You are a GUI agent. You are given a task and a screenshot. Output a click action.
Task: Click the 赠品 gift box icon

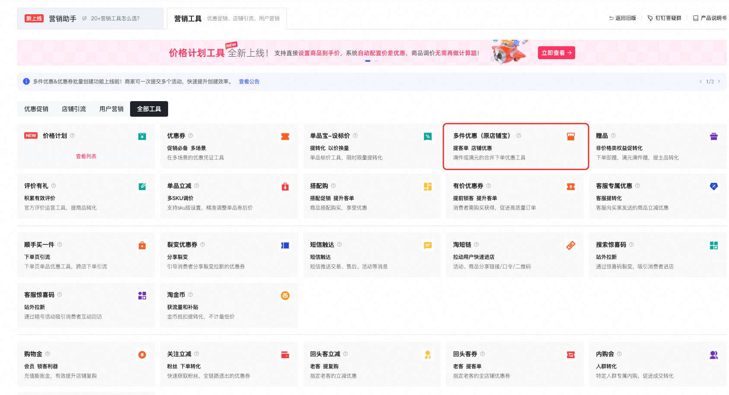pos(714,137)
